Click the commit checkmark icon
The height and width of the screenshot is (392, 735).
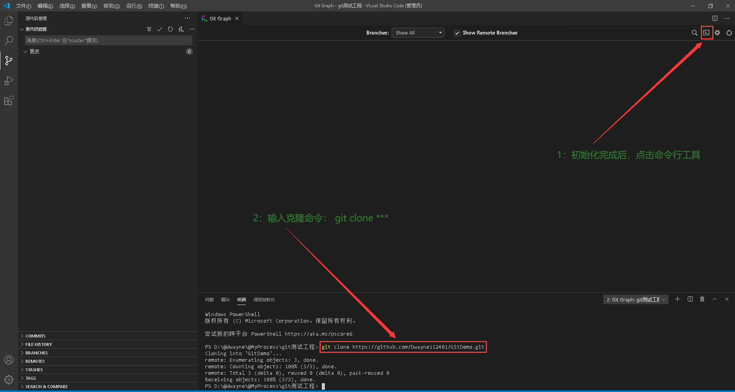click(x=160, y=29)
